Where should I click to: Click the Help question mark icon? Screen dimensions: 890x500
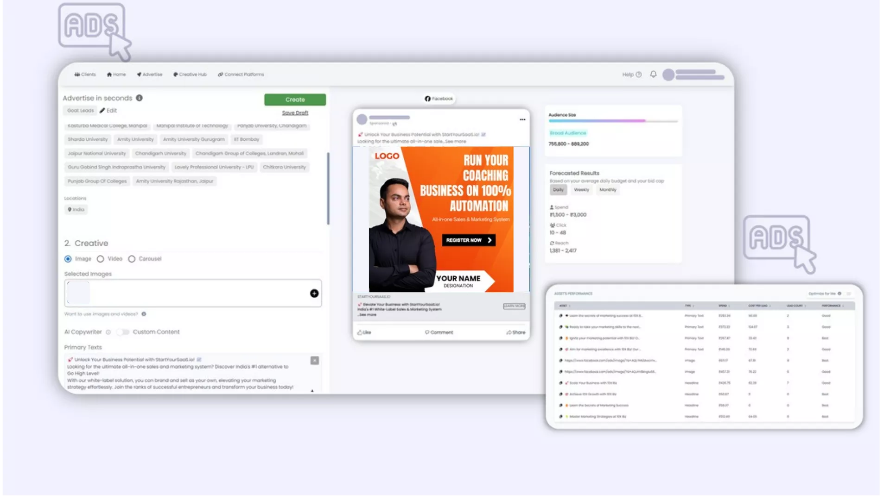click(x=639, y=75)
